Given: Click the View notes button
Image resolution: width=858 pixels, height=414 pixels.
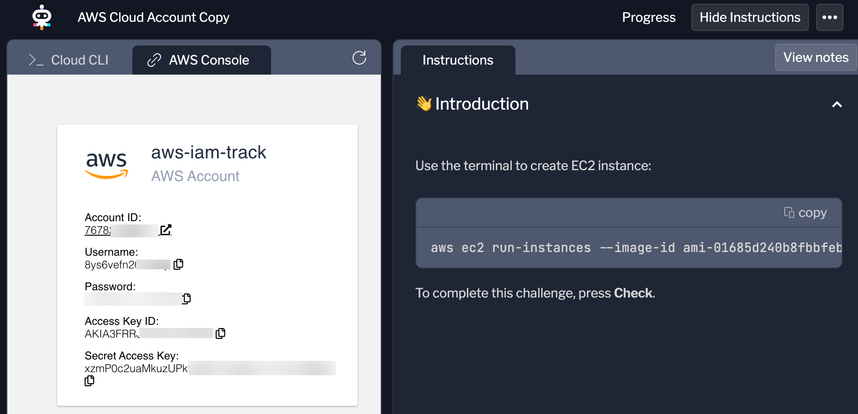Looking at the screenshot, I should [815, 57].
